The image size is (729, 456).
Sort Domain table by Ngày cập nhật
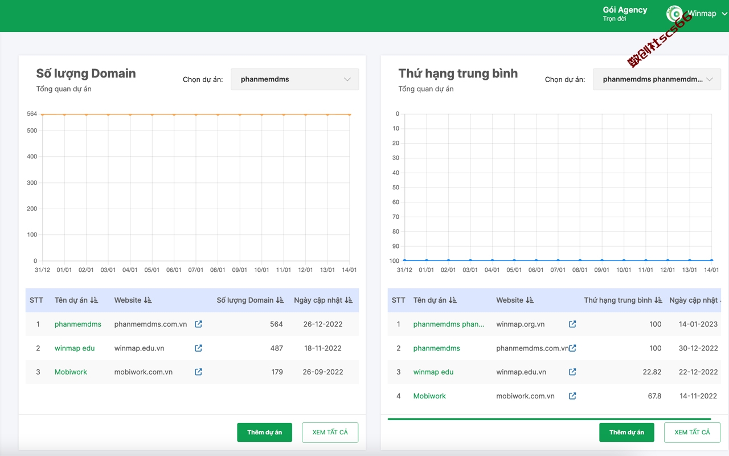[349, 300]
